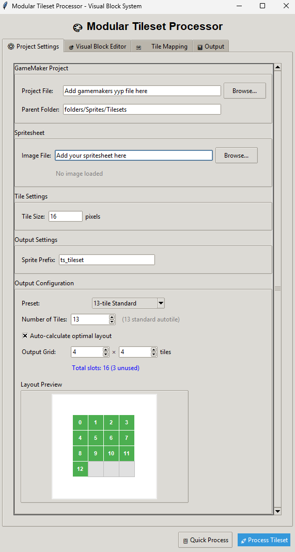Screen dimensions: 295x552
Task: Click the feather icon in title bar
Action: pyautogui.click(x=5, y=6)
